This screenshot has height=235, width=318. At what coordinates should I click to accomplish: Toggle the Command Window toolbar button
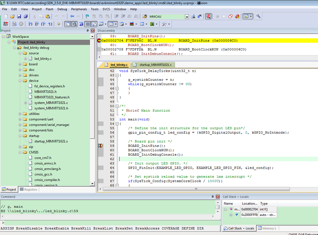67,24
